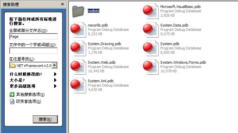The image size is (238, 133).
Task: Click the Microsoft.VisualBasic.pdb file icon
Action: pyautogui.click(x=150, y=11)
